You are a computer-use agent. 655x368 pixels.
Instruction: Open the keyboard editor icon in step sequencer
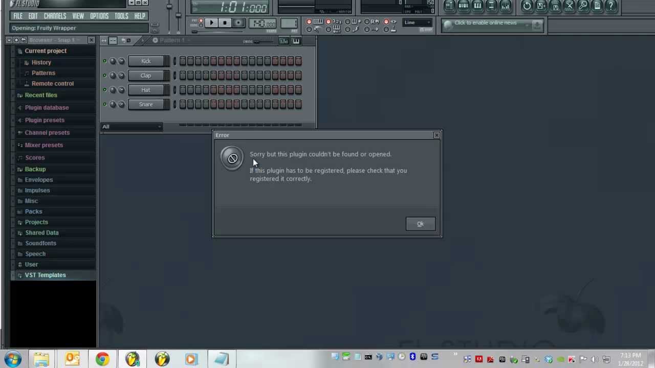tap(296, 41)
